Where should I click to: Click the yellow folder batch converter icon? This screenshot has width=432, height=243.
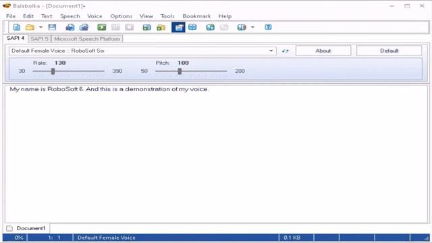pos(161,27)
